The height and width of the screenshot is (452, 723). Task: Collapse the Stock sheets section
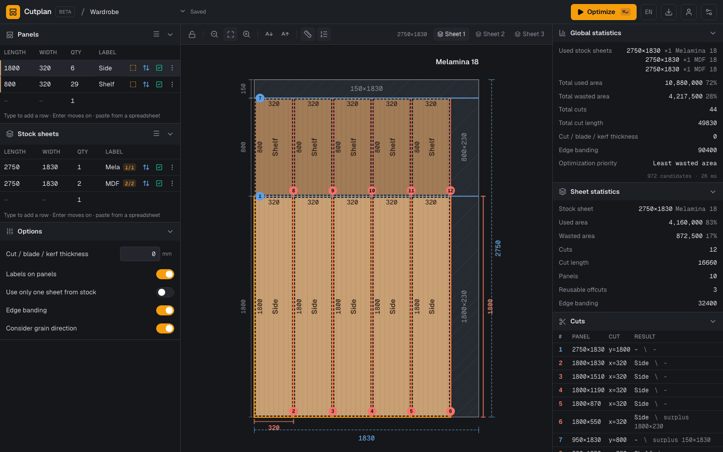pyautogui.click(x=170, y=134)
